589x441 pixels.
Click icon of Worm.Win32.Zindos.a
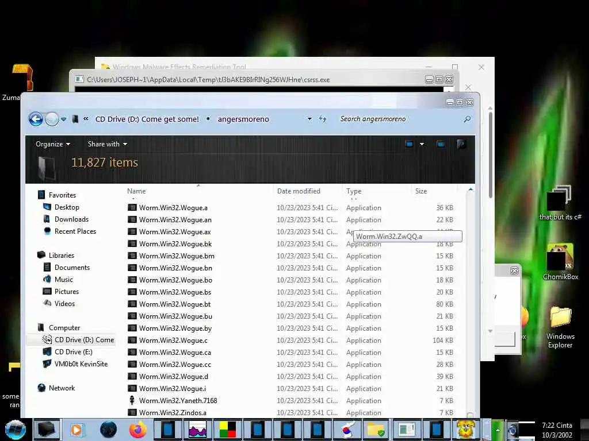132,412
